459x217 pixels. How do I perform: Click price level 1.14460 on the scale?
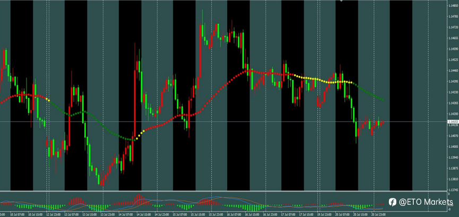pos(454,70)
